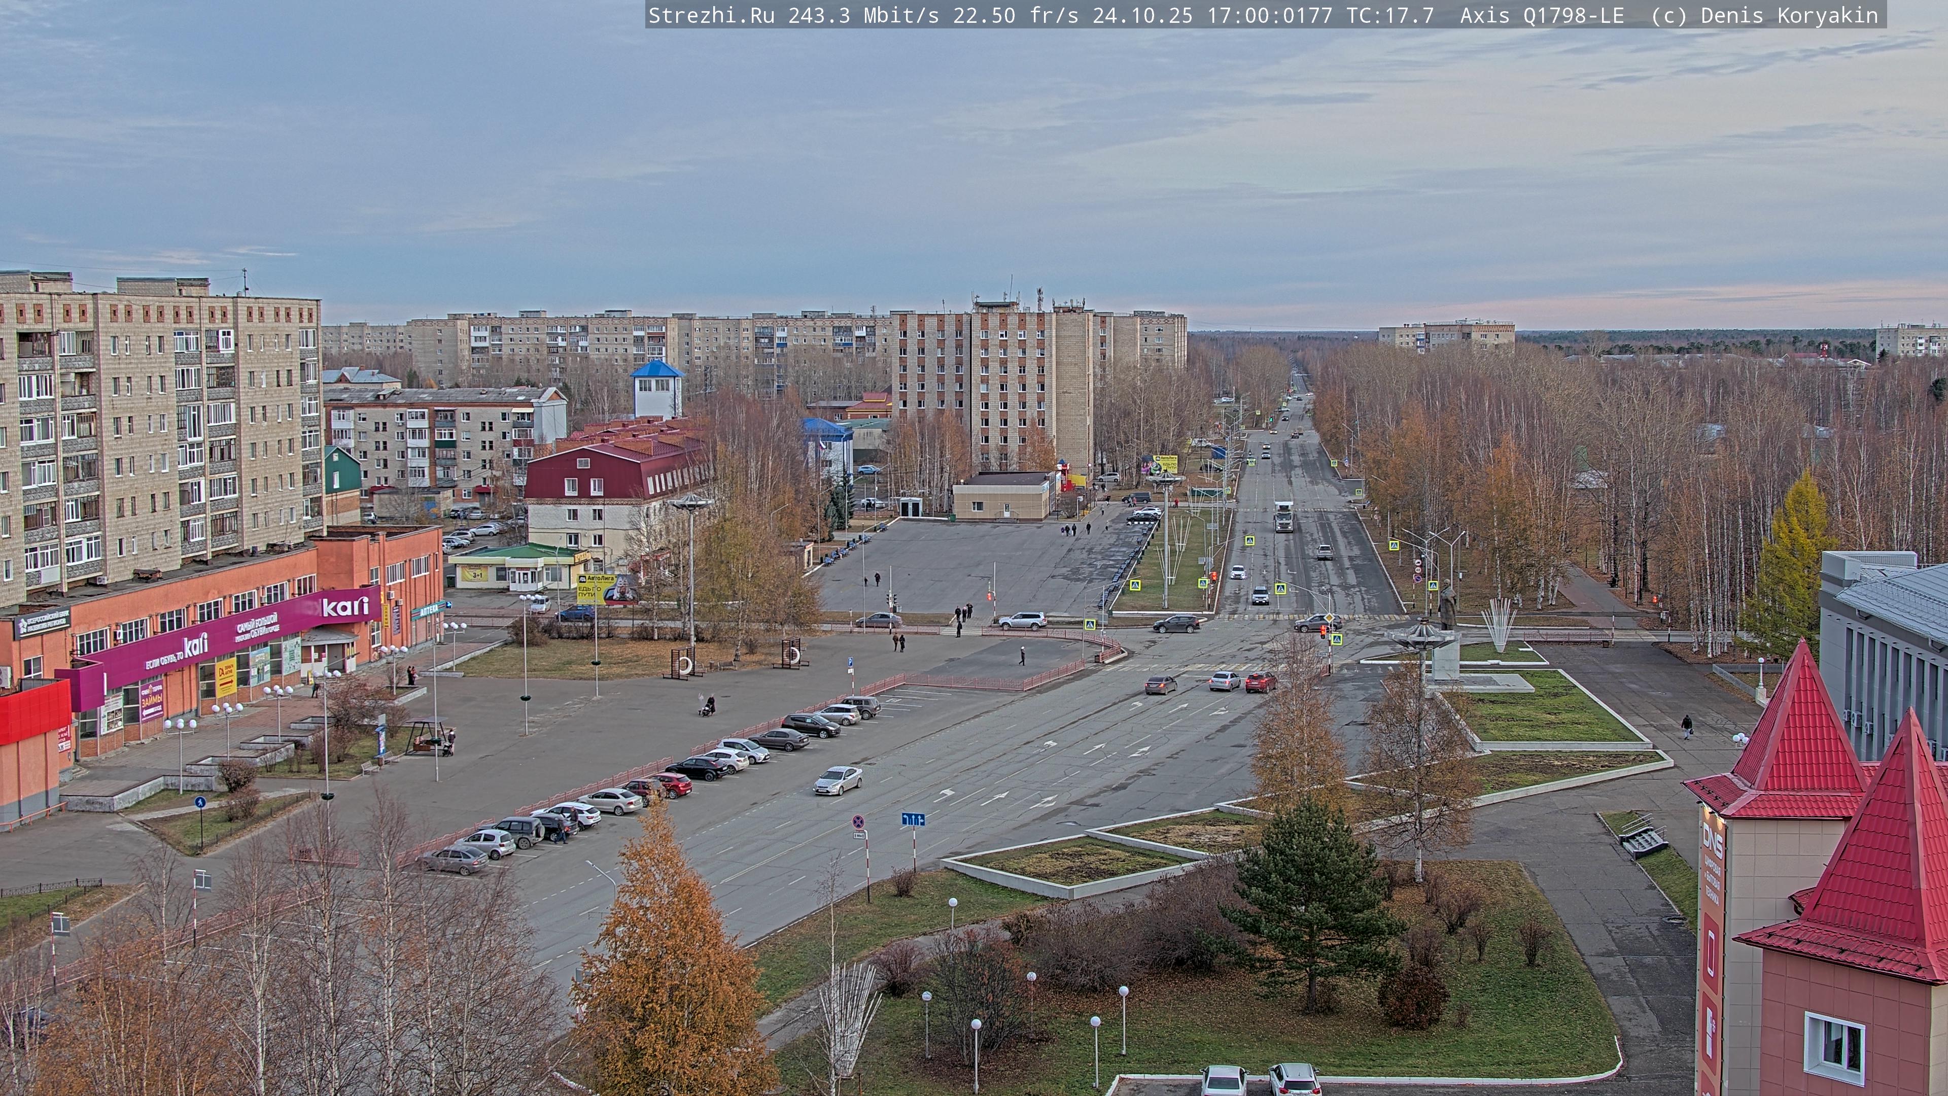Click the yellow diamond priority road sign
This screenshot has height=1096, width=1948.
pyautogui.click(x=1329, y=619)
